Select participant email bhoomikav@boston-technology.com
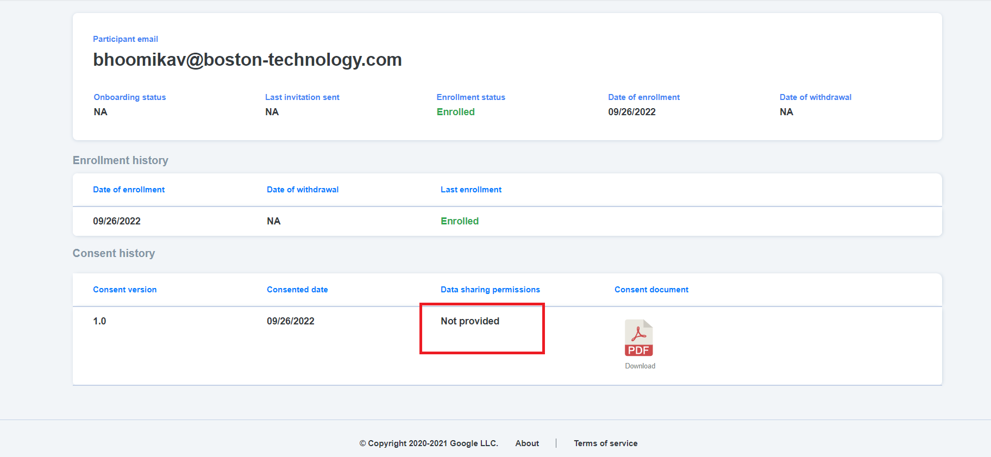The image size is (991, 457). pyautogui.click(x=247, y=60)
